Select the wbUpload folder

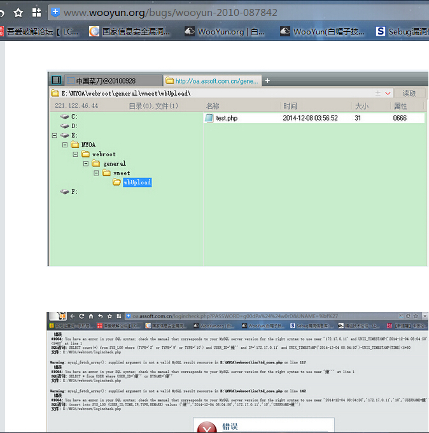132,182
